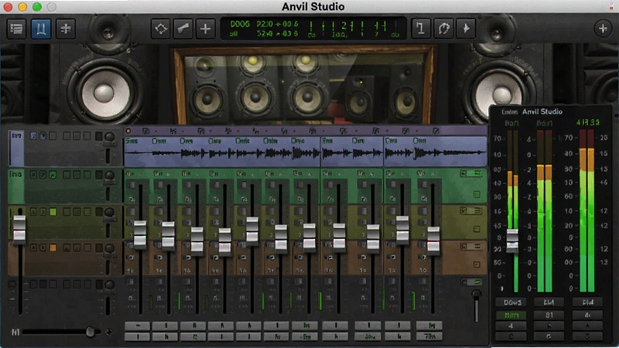Viewport: 619px width, 348px height.
Task: Click the small vertical slider knob below dark track switch
Action: coord(477,294)
